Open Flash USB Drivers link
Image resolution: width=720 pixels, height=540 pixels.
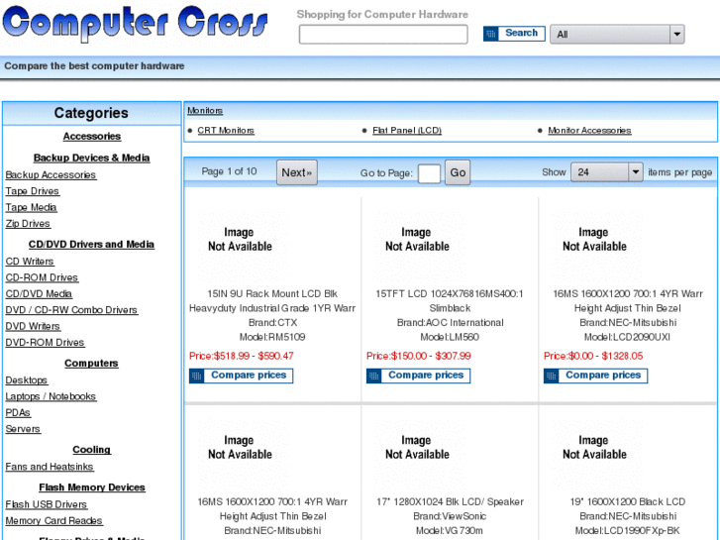point(46,504)
